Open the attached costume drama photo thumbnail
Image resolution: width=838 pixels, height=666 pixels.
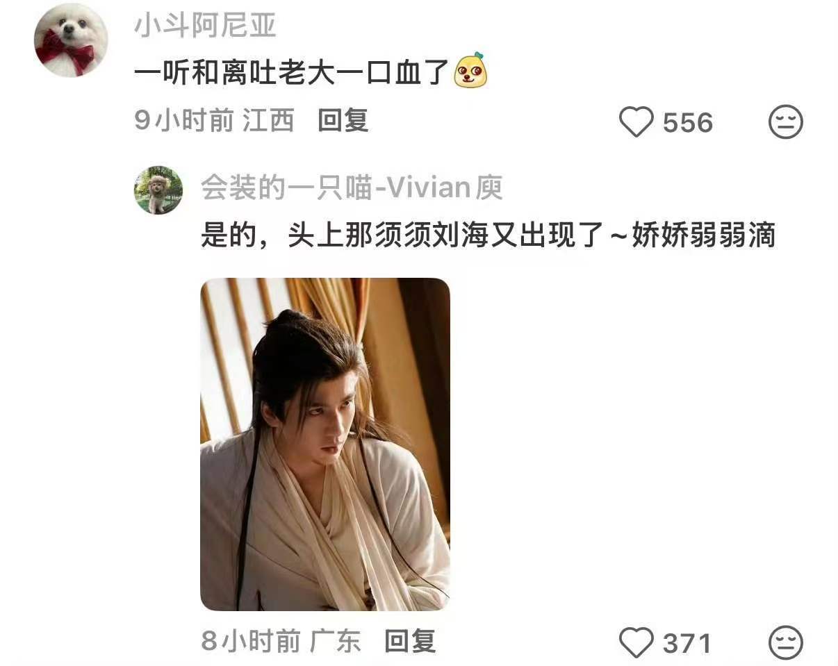(325, 444)
